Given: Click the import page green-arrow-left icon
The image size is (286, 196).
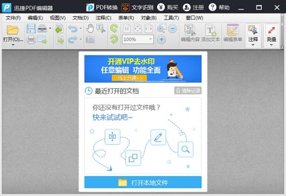Looking at the screenshot, I should pyautogui.click(x=60, y=29).
